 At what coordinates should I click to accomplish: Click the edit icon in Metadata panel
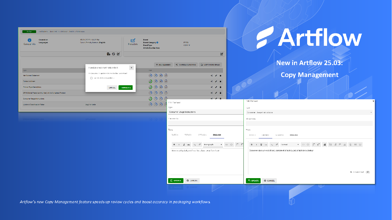tap(222, 54)
